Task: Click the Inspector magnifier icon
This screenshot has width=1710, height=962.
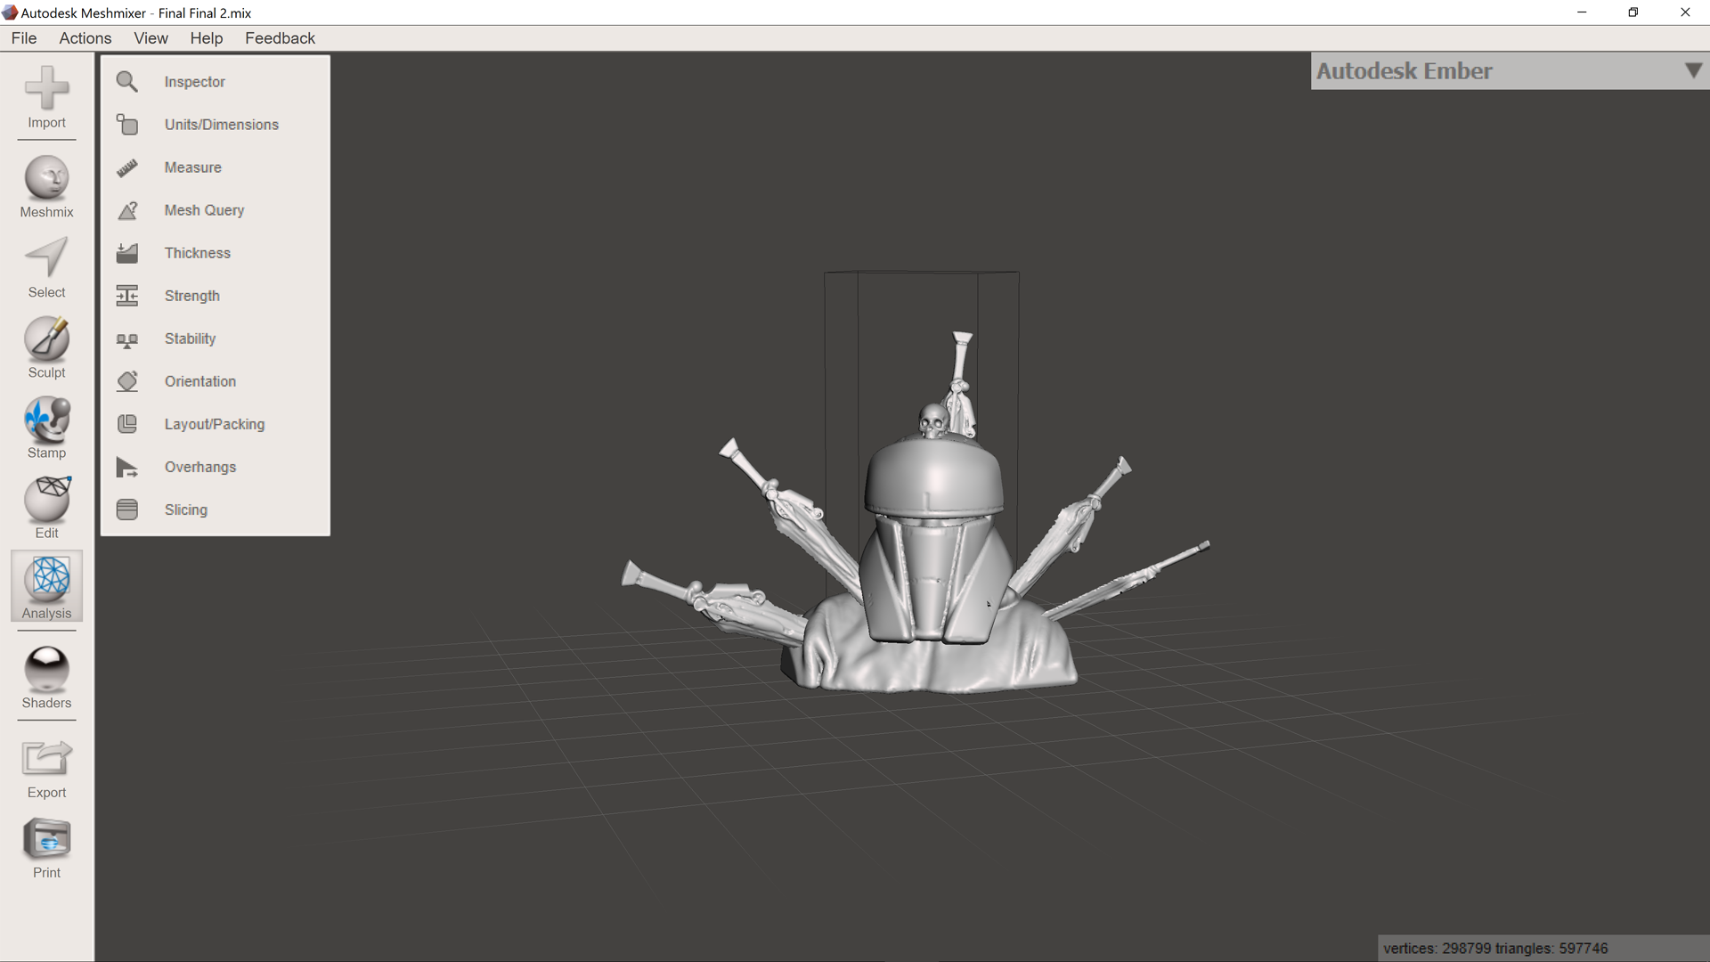Action: pos(127,82)
